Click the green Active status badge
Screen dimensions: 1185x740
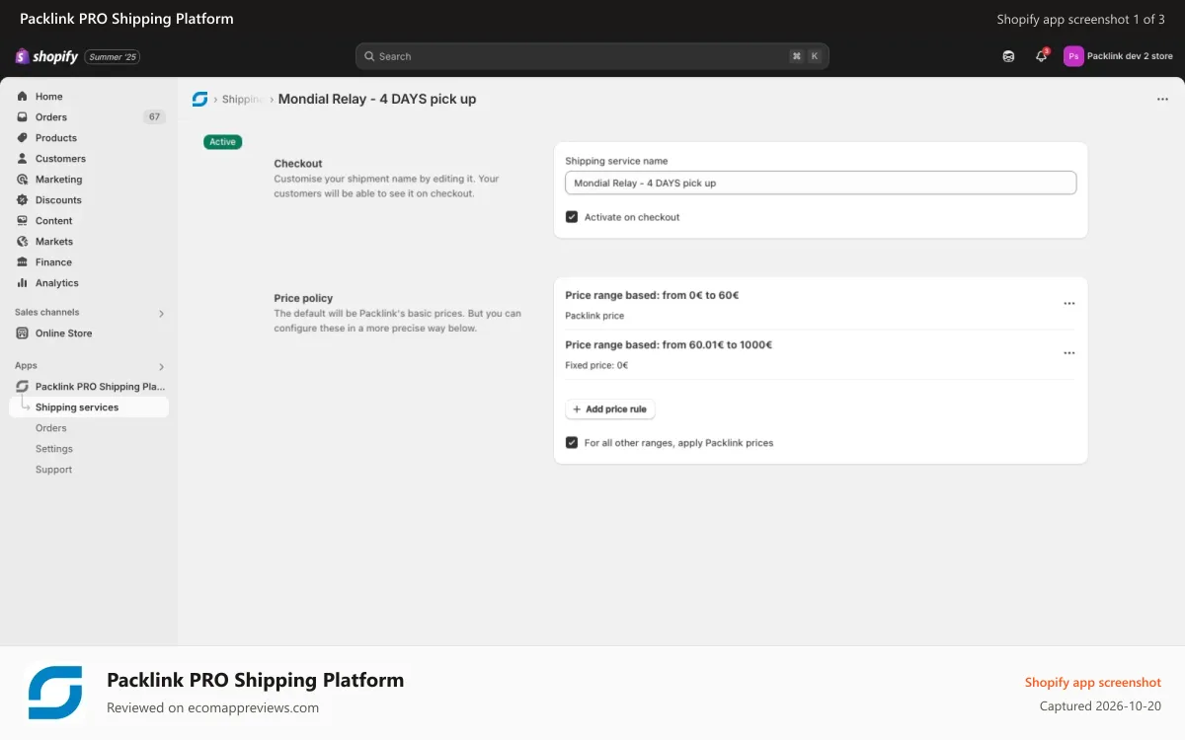click(x=222, y=142)
